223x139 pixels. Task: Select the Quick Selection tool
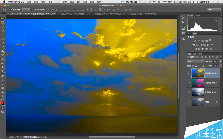pos(3,31)
